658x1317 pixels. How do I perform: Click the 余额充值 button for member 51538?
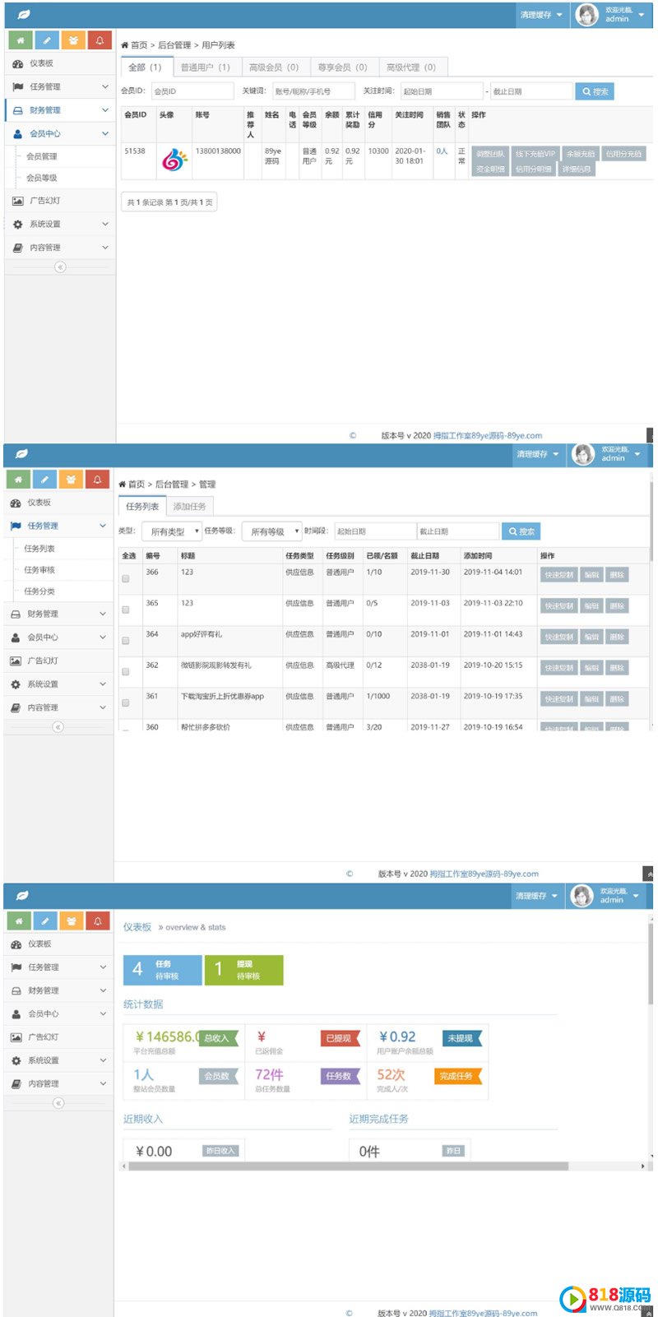(x=580, y=154)
